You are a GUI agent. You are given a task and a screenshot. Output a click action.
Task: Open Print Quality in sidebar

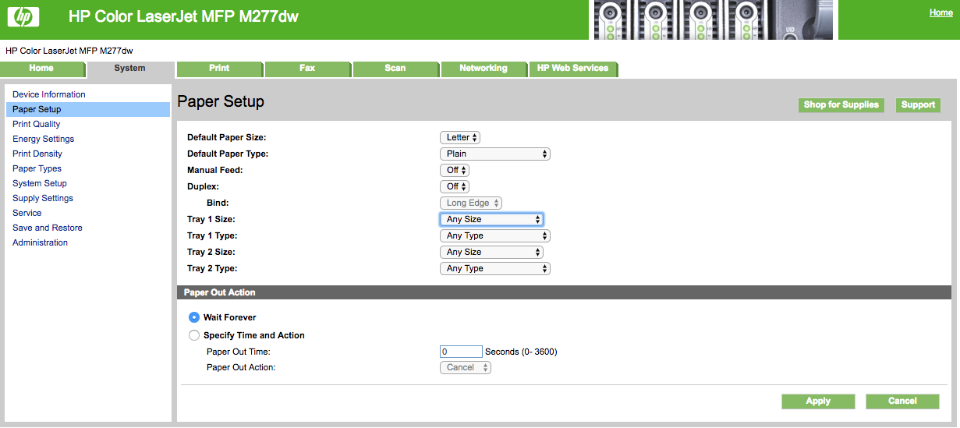pyautogui.click(x=36, y=124)
